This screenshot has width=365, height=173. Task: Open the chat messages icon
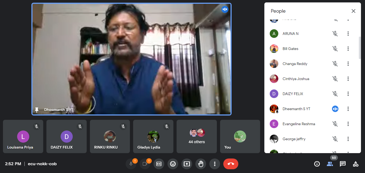[343, 164]
